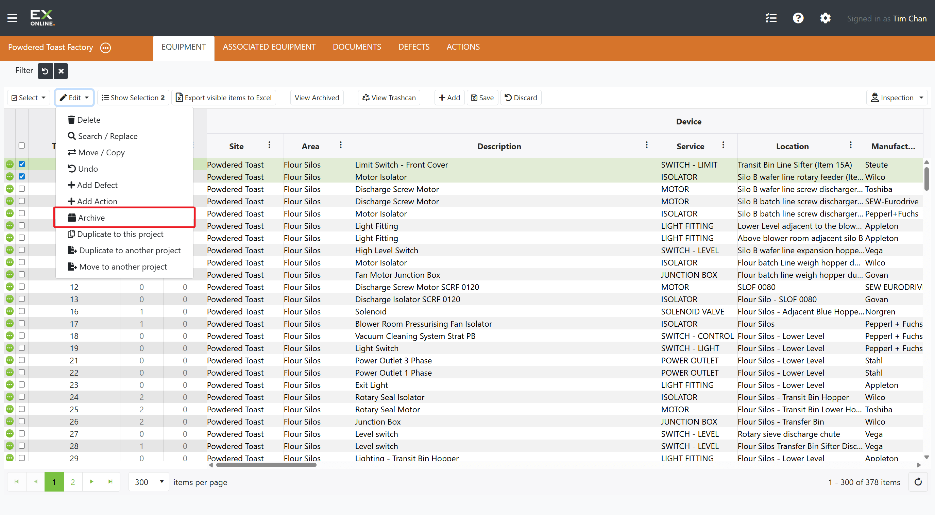Viewport: 935px width, 515px height.
Task: Go to the previous page arrow
Action: [36, 482]
